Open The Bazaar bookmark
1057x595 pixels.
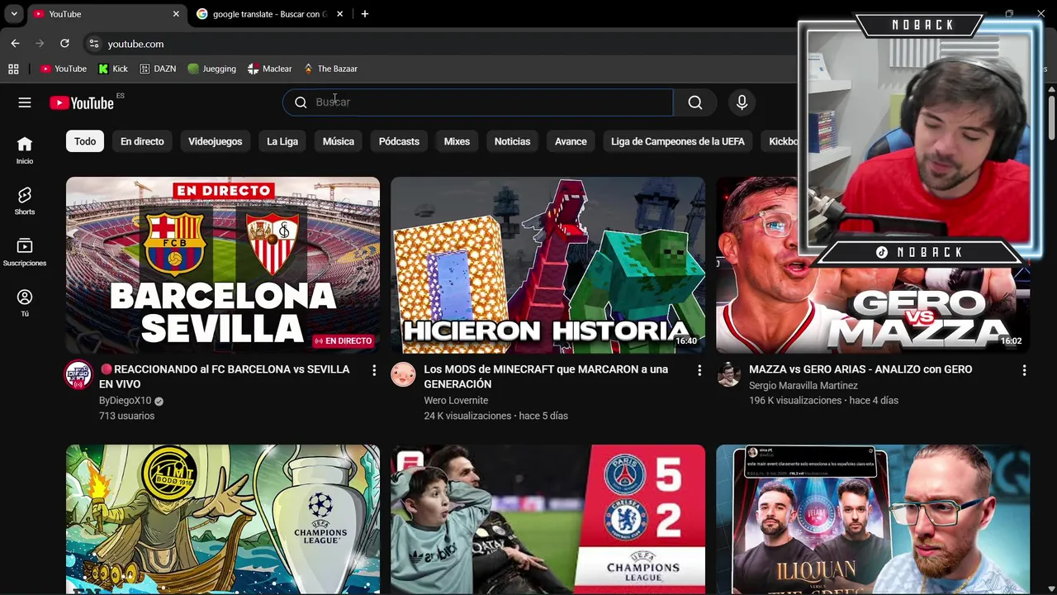point(329,69)
